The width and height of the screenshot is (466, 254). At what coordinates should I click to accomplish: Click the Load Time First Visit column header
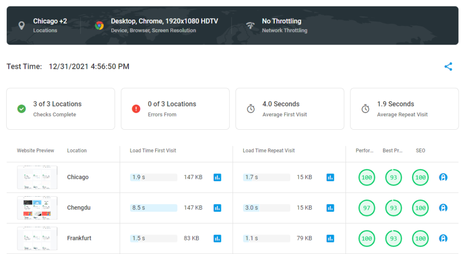pyautogui.click(x=153, y=151)
